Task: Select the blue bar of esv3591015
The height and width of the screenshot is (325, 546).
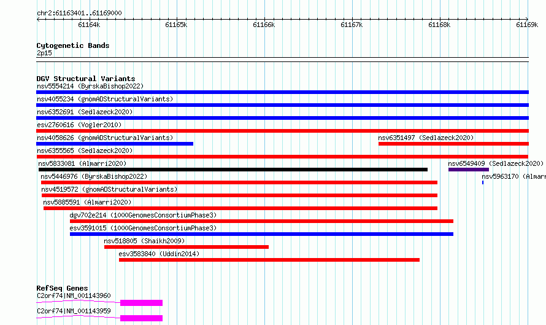Action: [x=261, y=234]
